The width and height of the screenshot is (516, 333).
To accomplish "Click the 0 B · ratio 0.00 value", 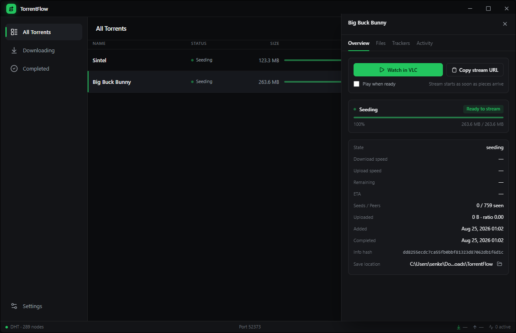I will click(x=488, y=217).
